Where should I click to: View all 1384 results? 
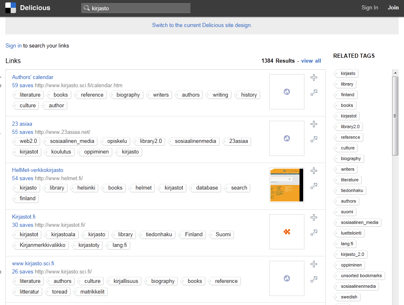[x=311, y=61]
